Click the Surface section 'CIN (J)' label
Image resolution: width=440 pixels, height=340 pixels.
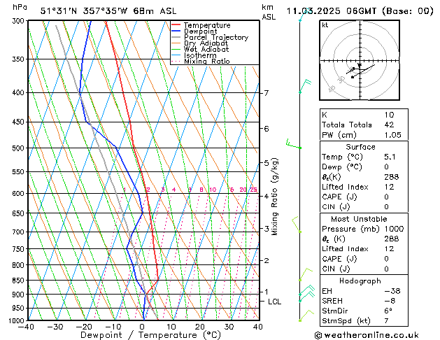336,207
